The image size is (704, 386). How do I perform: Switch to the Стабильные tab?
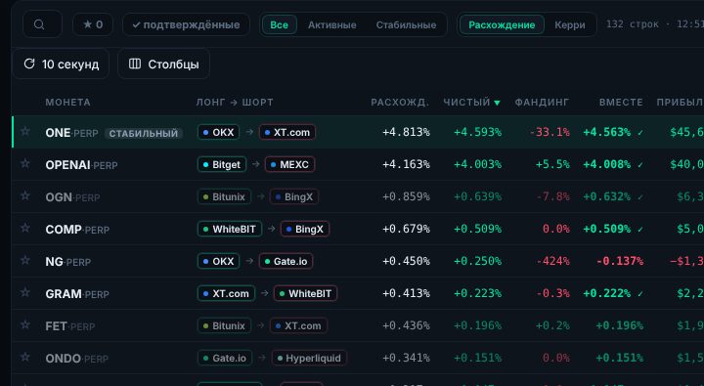point(406,24)
